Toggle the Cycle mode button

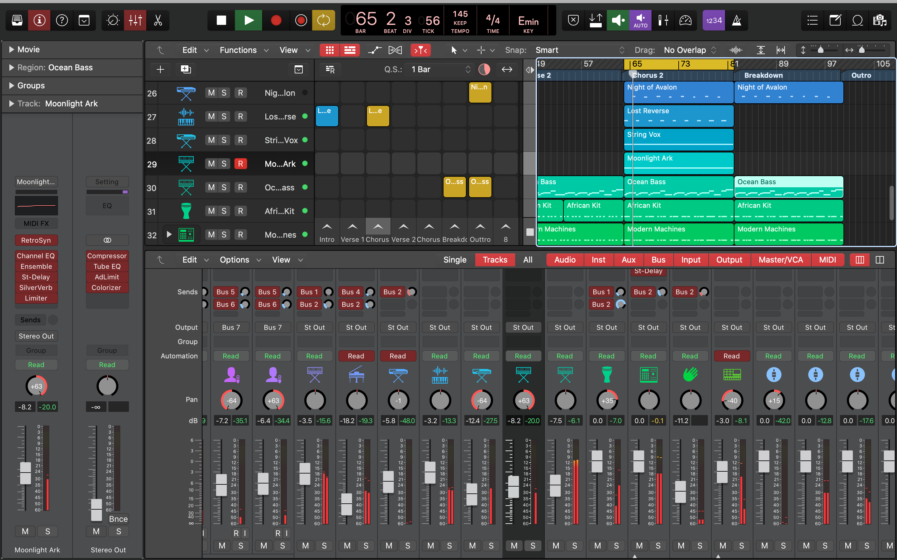coord(323,20)
